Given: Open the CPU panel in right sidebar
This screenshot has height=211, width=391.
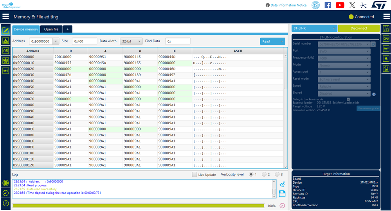Looking at the screenshot, I should click(386, 39).
